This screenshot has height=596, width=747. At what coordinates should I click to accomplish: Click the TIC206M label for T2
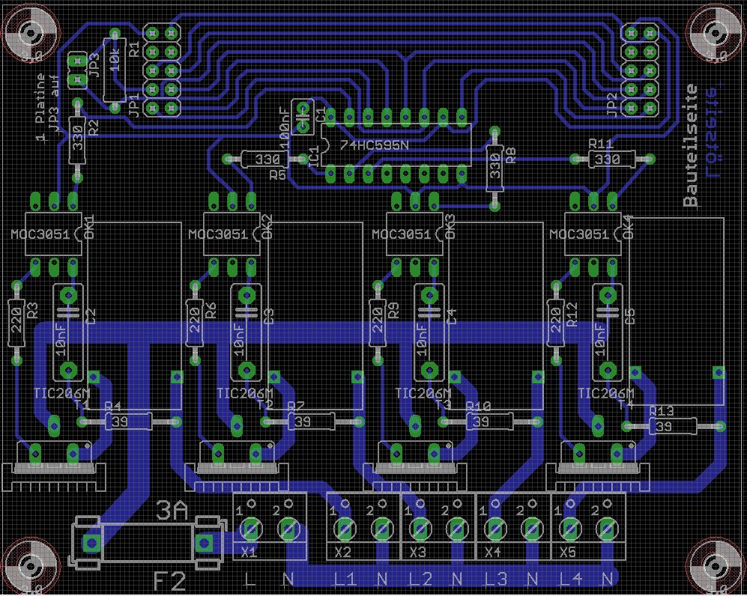pos(245,394)
